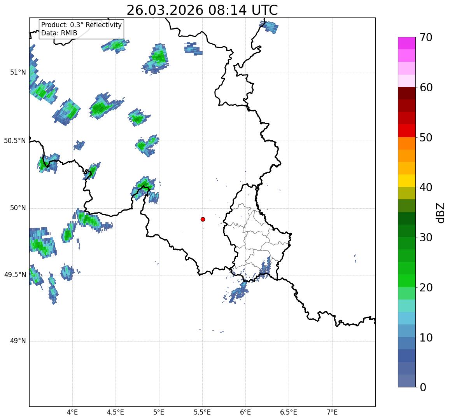The height and width of the screenshot is (420, 450).
Task: Click the dark maroon colorbar band below 60
Action: pos(407,93)
